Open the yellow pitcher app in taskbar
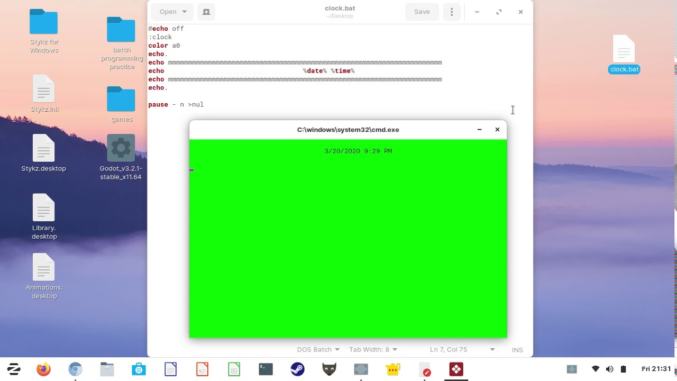 pyautogui.click(x=392, y=369)
